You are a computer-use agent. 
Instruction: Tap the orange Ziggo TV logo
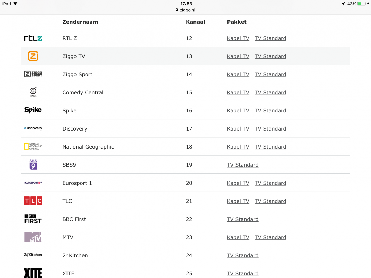coord(33,56)
